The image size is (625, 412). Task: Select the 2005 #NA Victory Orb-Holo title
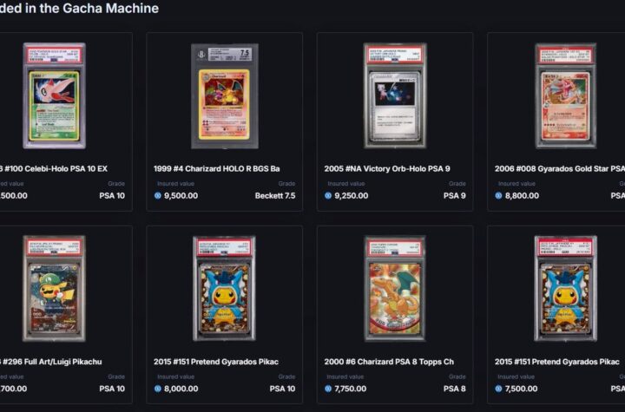[x=387, y=168]
